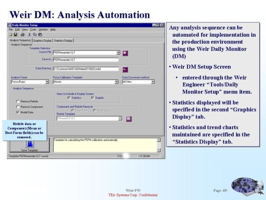
Task: Open the Tools menu
Action: tap(33, 30)
